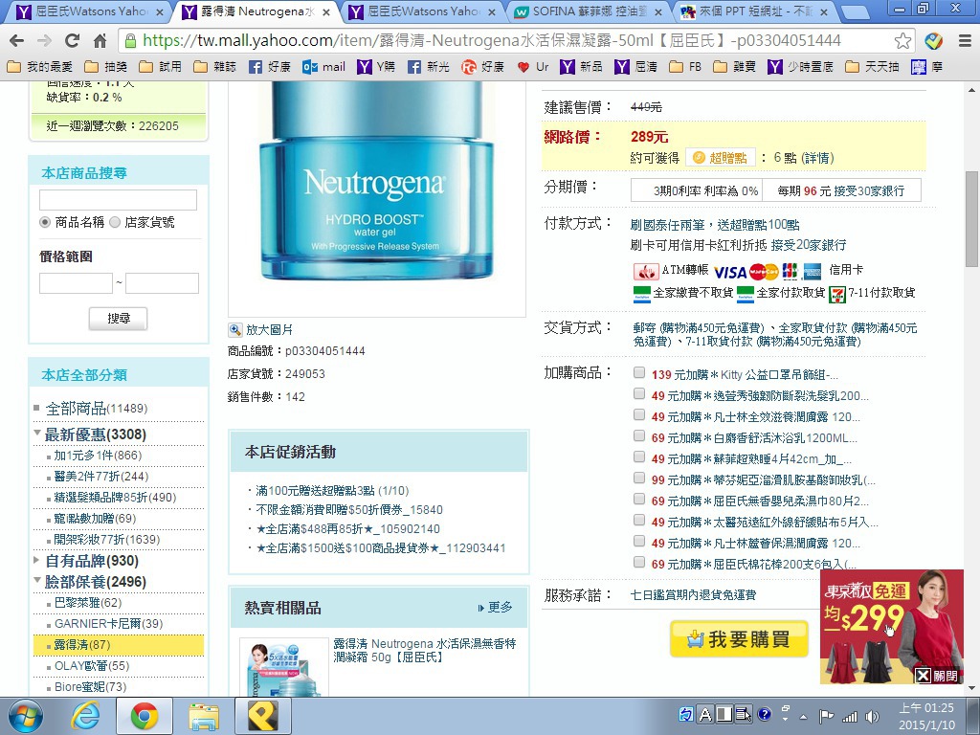Open the file explorer taskbar icon

(x=204, y=716)
